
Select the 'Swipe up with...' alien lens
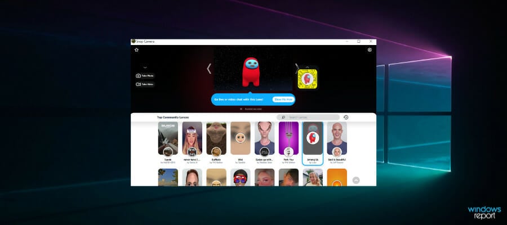[265, 138]
